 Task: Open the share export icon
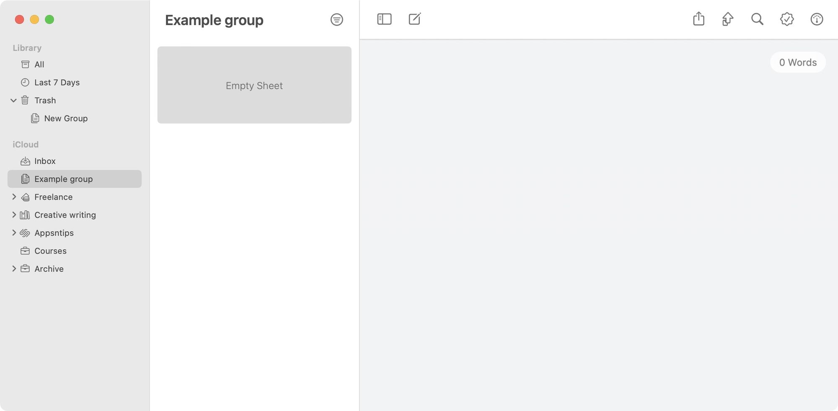pyautogui.click(x=698, y=19)
